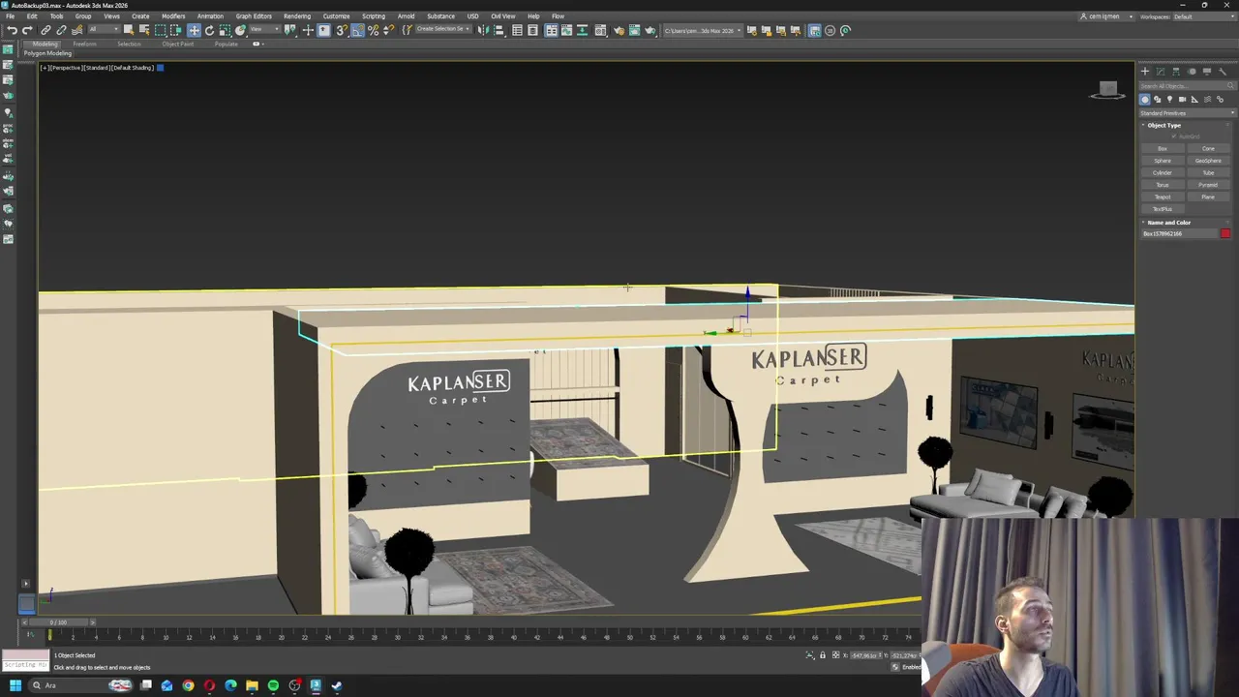Open the Display panel icon
Image resolution: width=1239 pixels, height=697 pixels.
tap(1207, 71)
